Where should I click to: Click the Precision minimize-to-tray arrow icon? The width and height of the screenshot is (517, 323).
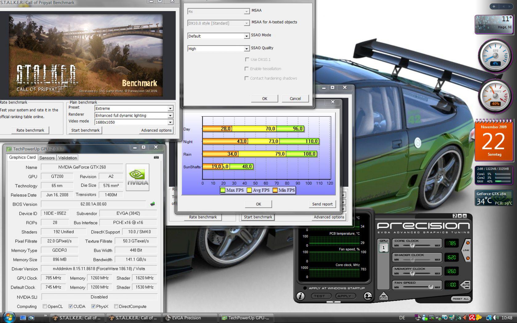pos(460,216)
